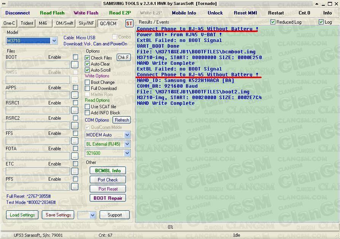
Task: Open APPS file browse button
Action: (75, 95)
